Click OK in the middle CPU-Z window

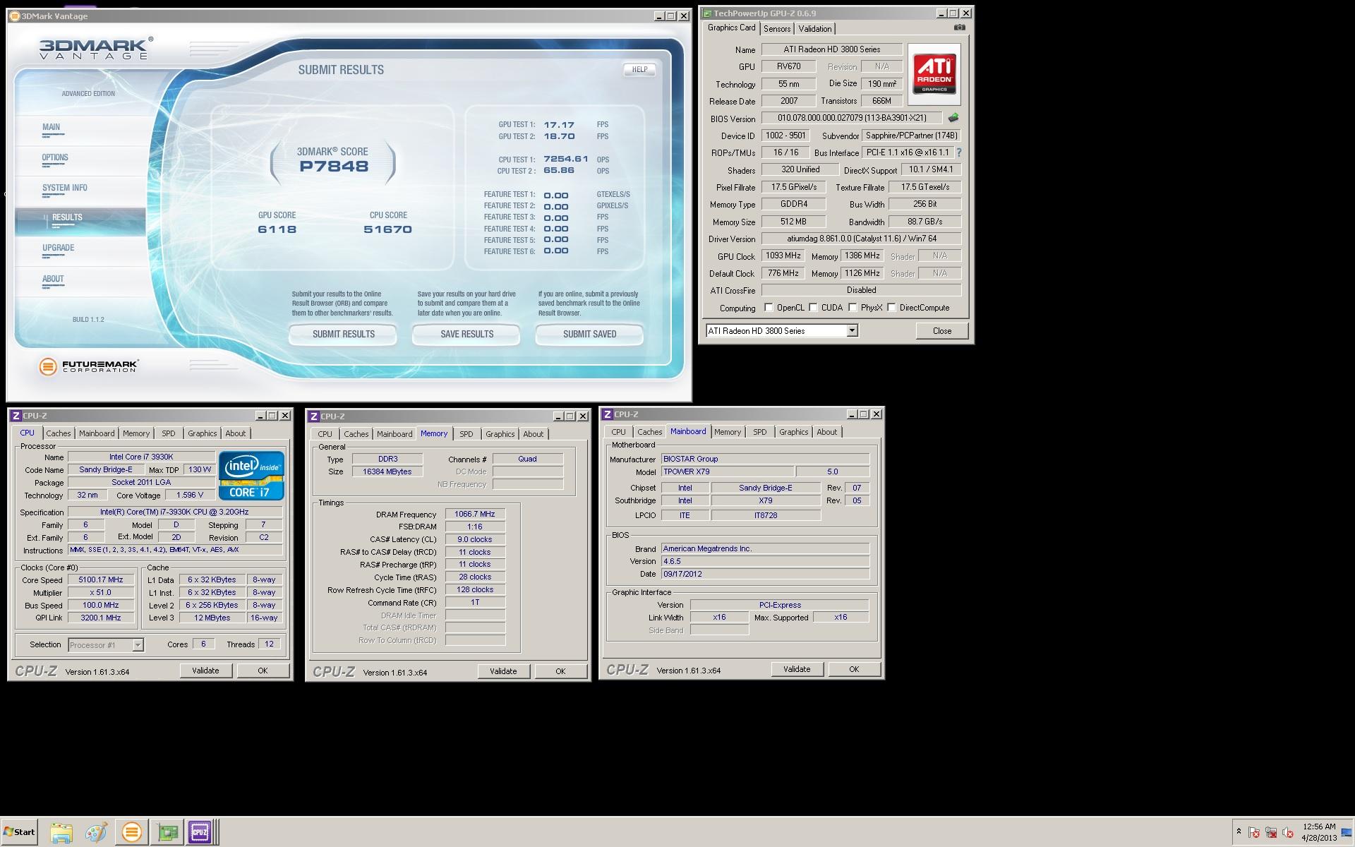tap(560, 671)
